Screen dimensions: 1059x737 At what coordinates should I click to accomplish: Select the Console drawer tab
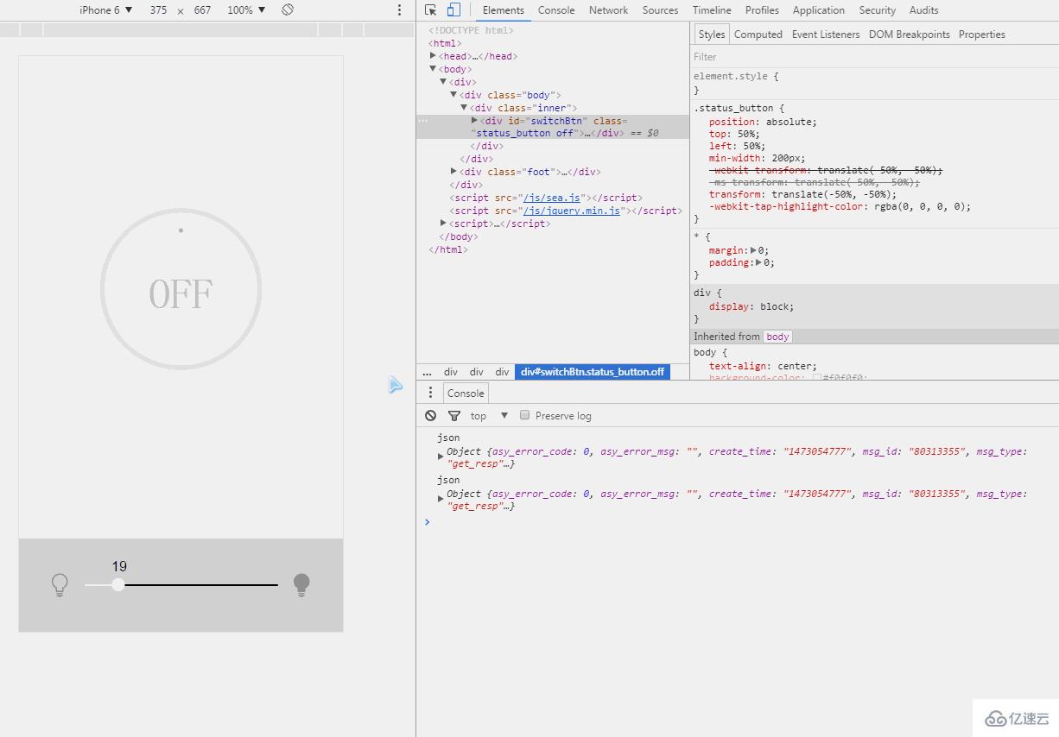pos(466,393)
